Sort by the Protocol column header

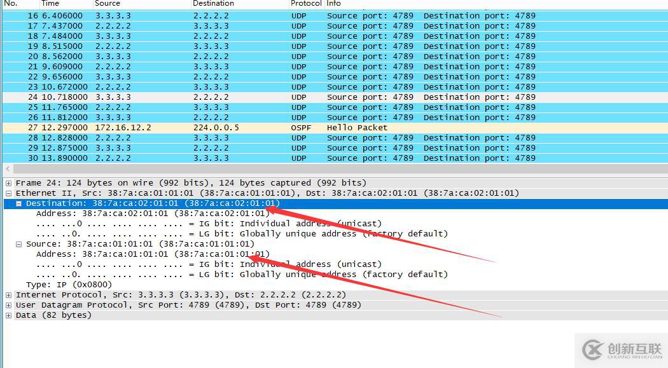click(306, 3)
